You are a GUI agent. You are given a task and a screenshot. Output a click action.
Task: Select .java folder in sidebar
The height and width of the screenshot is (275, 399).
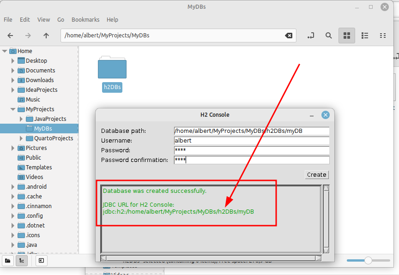pos(27,245)
